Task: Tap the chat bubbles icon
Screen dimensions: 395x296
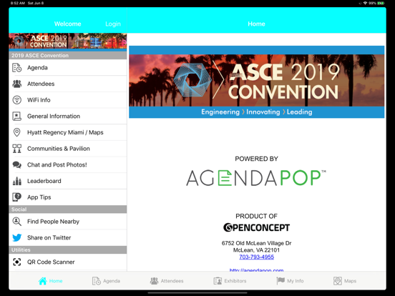Action: 17,165
